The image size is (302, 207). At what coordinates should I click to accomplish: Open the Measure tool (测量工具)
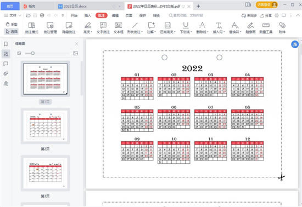point(266,28)
